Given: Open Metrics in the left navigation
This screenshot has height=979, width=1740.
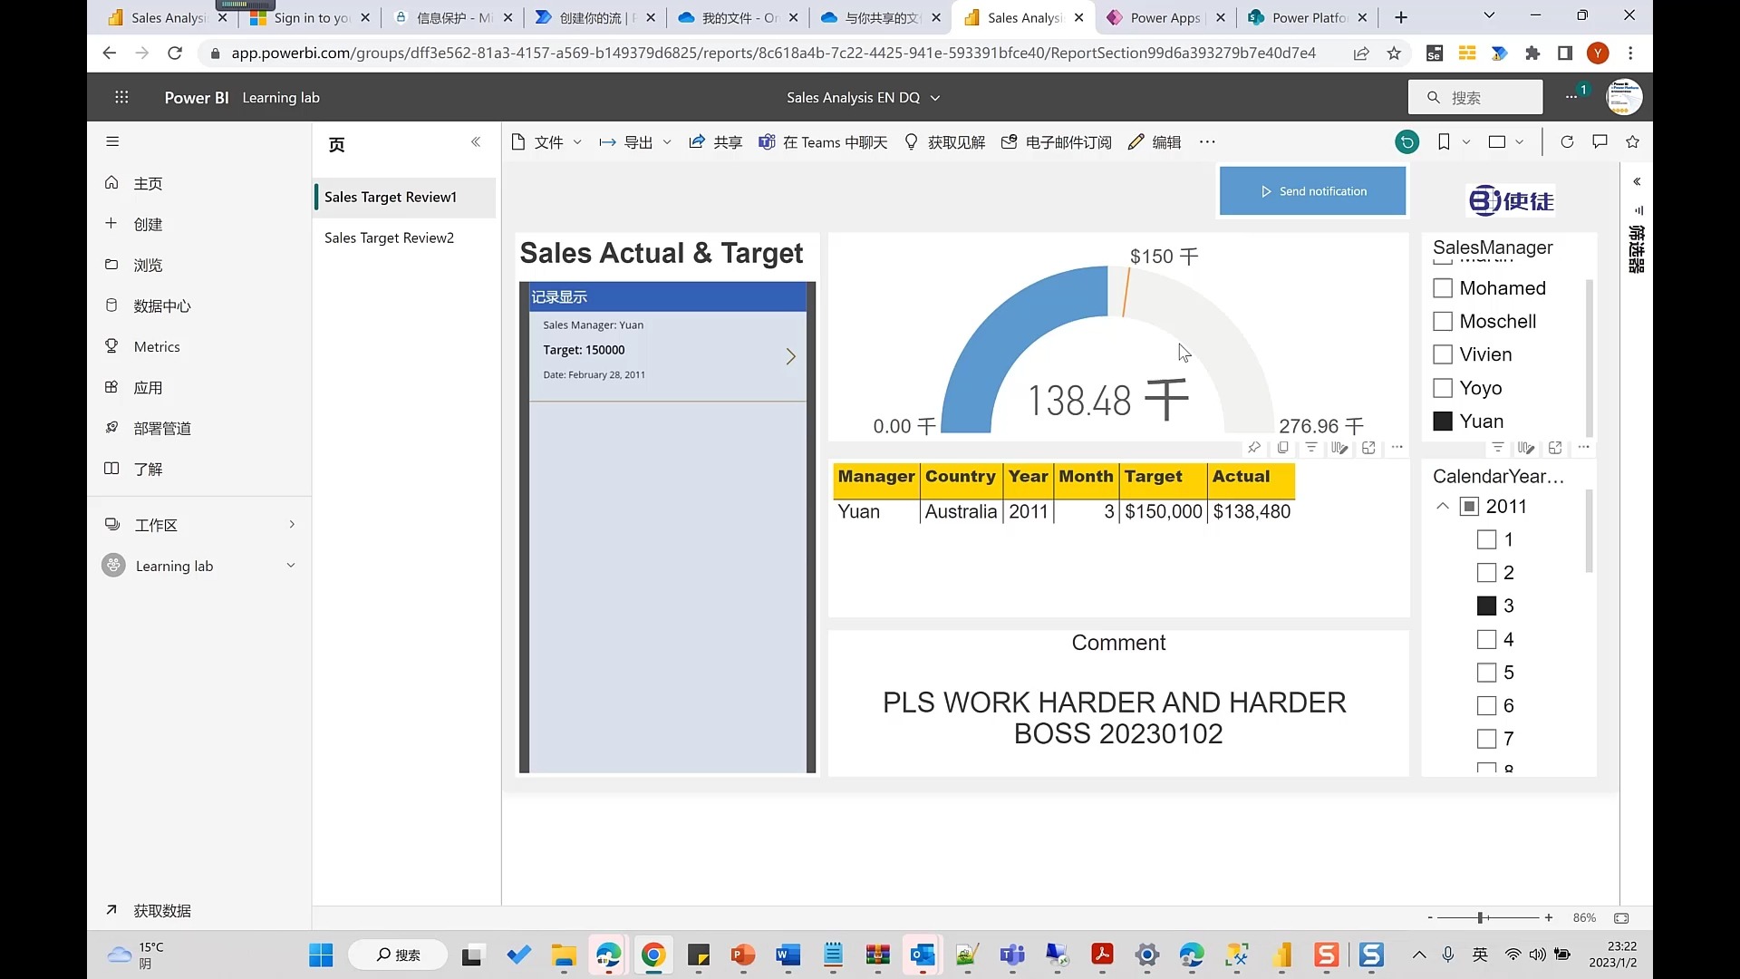Looking at the screenshot, I should pos(157,346).
